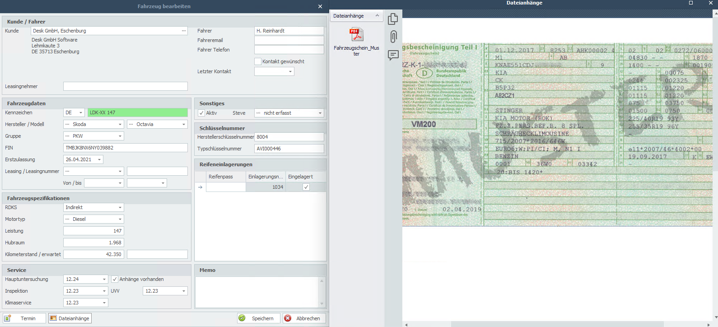
Task: Open Erstzulassung date picker dropdown
Action: point(99,159)
